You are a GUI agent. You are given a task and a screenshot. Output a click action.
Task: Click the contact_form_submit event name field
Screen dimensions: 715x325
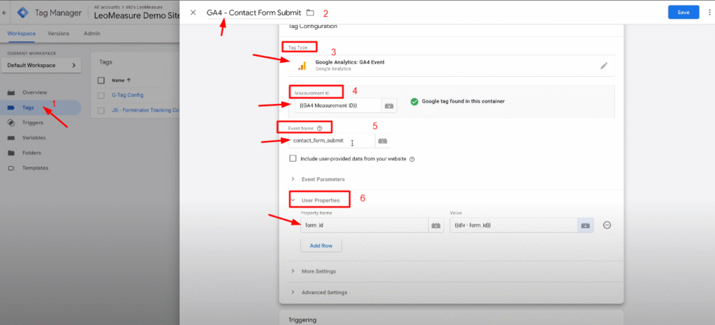click(332, 141)
